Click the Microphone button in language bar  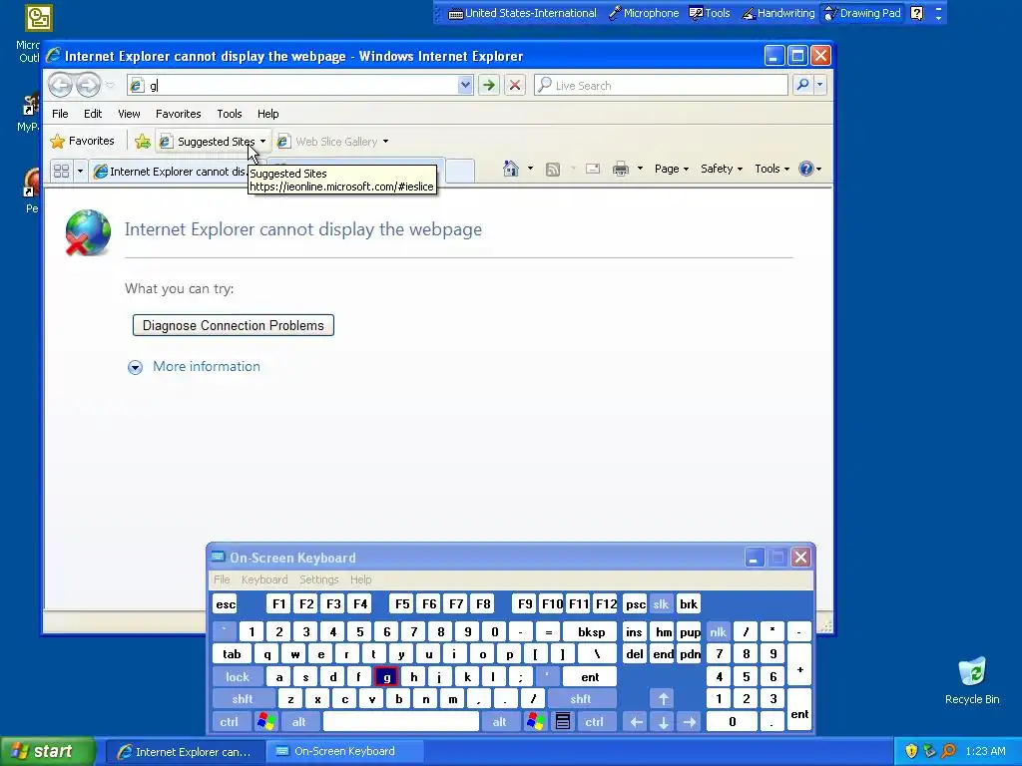[x=644, y=13]
